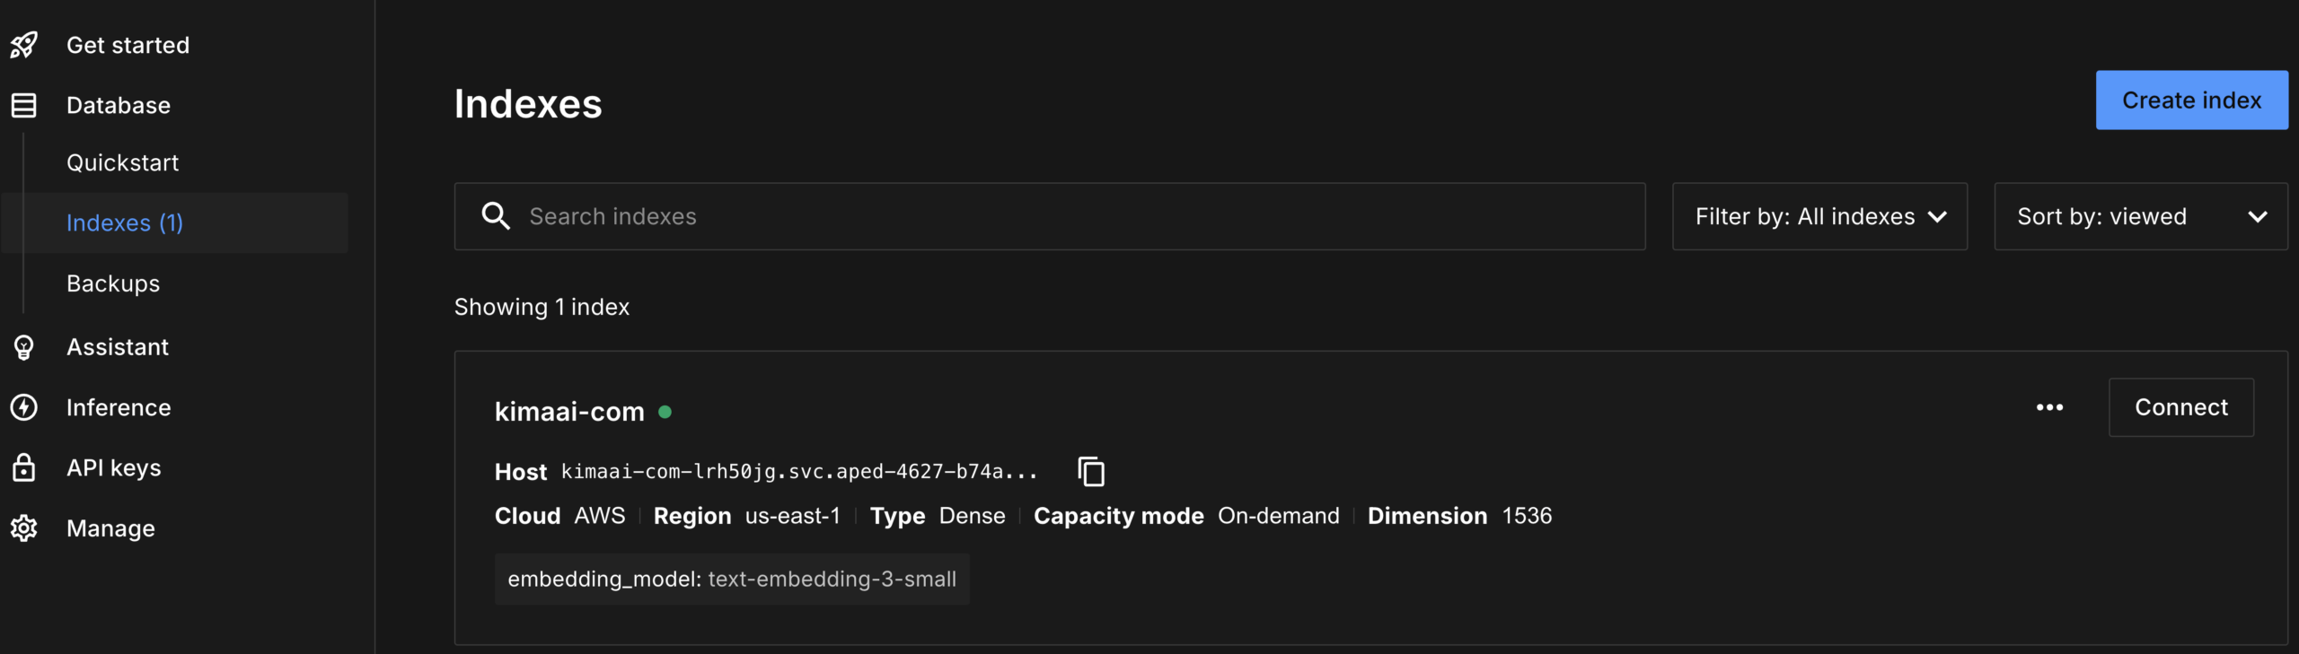Click the magnifying glass search icon
This screenshot has width=2299, height=654.
[x=496, y=216]
